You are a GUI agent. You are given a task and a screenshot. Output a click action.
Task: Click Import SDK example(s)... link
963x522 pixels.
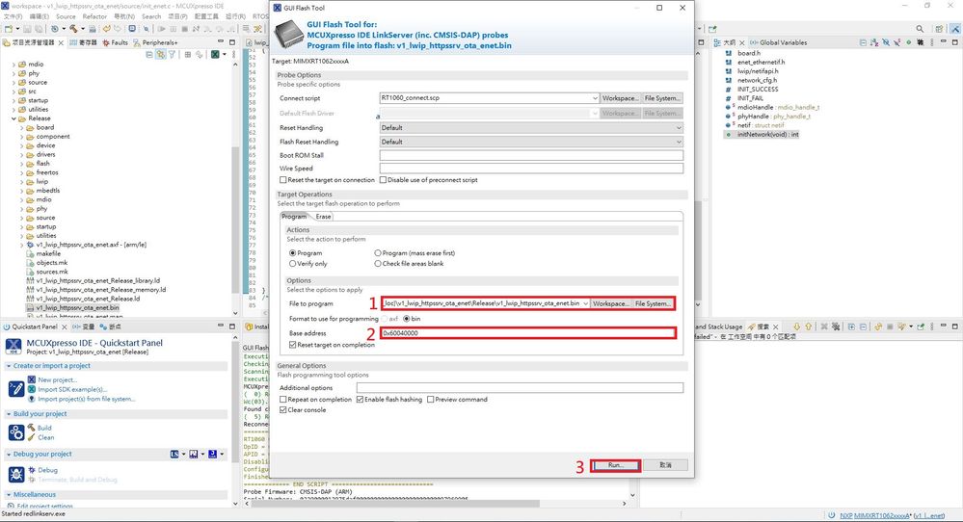(72, 389)
